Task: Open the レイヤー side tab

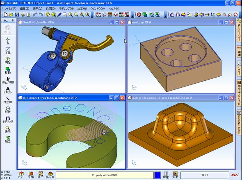Action: click(x=239, y=68)
